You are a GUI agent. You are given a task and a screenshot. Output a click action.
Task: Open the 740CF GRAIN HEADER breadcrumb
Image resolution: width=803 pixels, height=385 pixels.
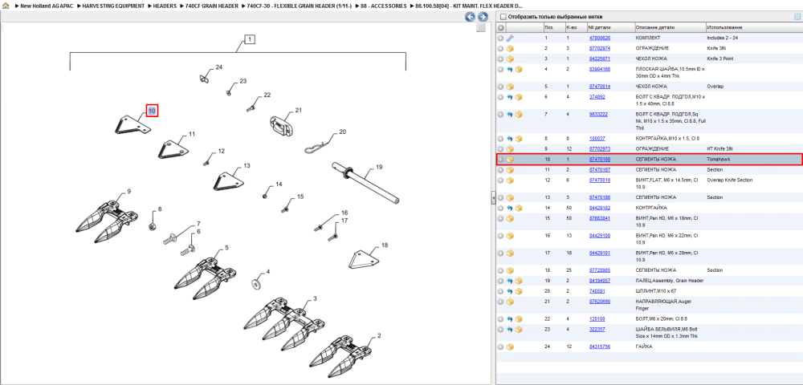[212, 6]
